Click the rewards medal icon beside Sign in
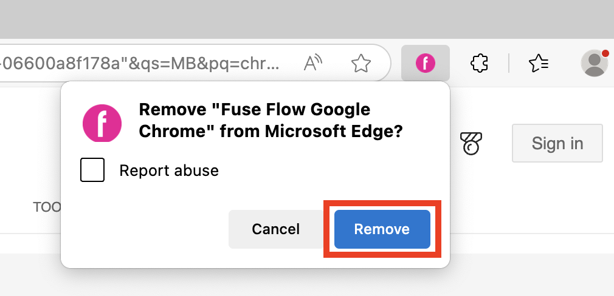 471,143
